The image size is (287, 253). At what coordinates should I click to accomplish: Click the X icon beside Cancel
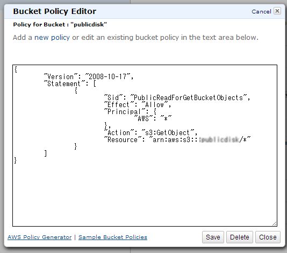click(x=277, y=11)
